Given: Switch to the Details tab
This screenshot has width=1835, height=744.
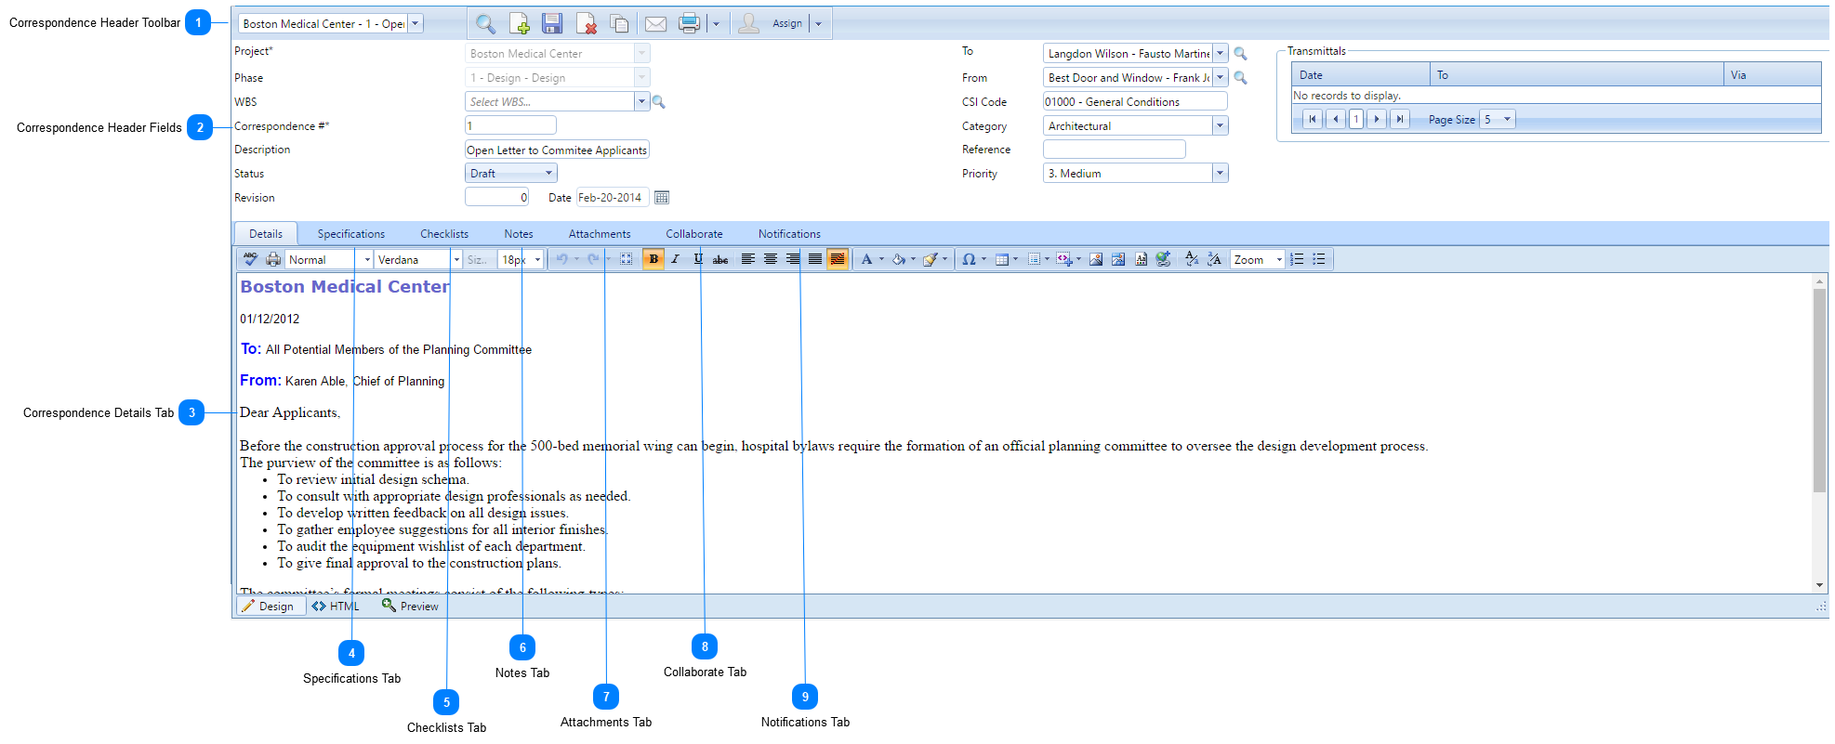Looking at the screenshot, I should pos(266,234).
